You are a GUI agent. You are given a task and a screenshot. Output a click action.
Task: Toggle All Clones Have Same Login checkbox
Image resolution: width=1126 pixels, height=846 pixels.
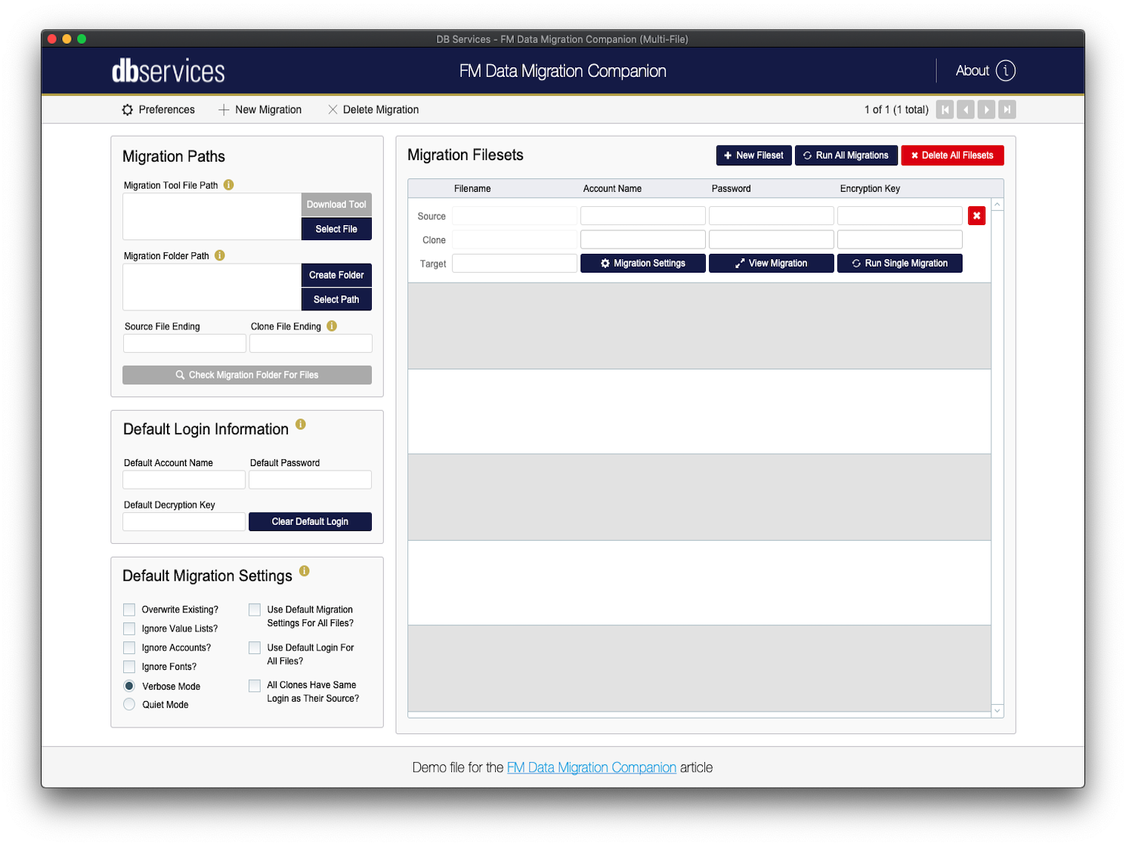click(x=255, y=685)
